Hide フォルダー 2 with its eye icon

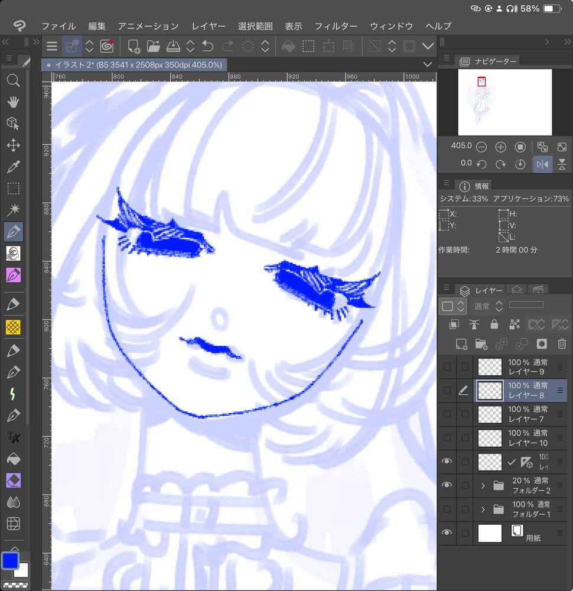click(447, 485)
